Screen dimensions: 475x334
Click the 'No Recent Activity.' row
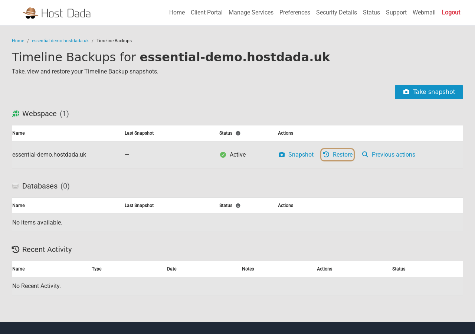coord(237,286)
